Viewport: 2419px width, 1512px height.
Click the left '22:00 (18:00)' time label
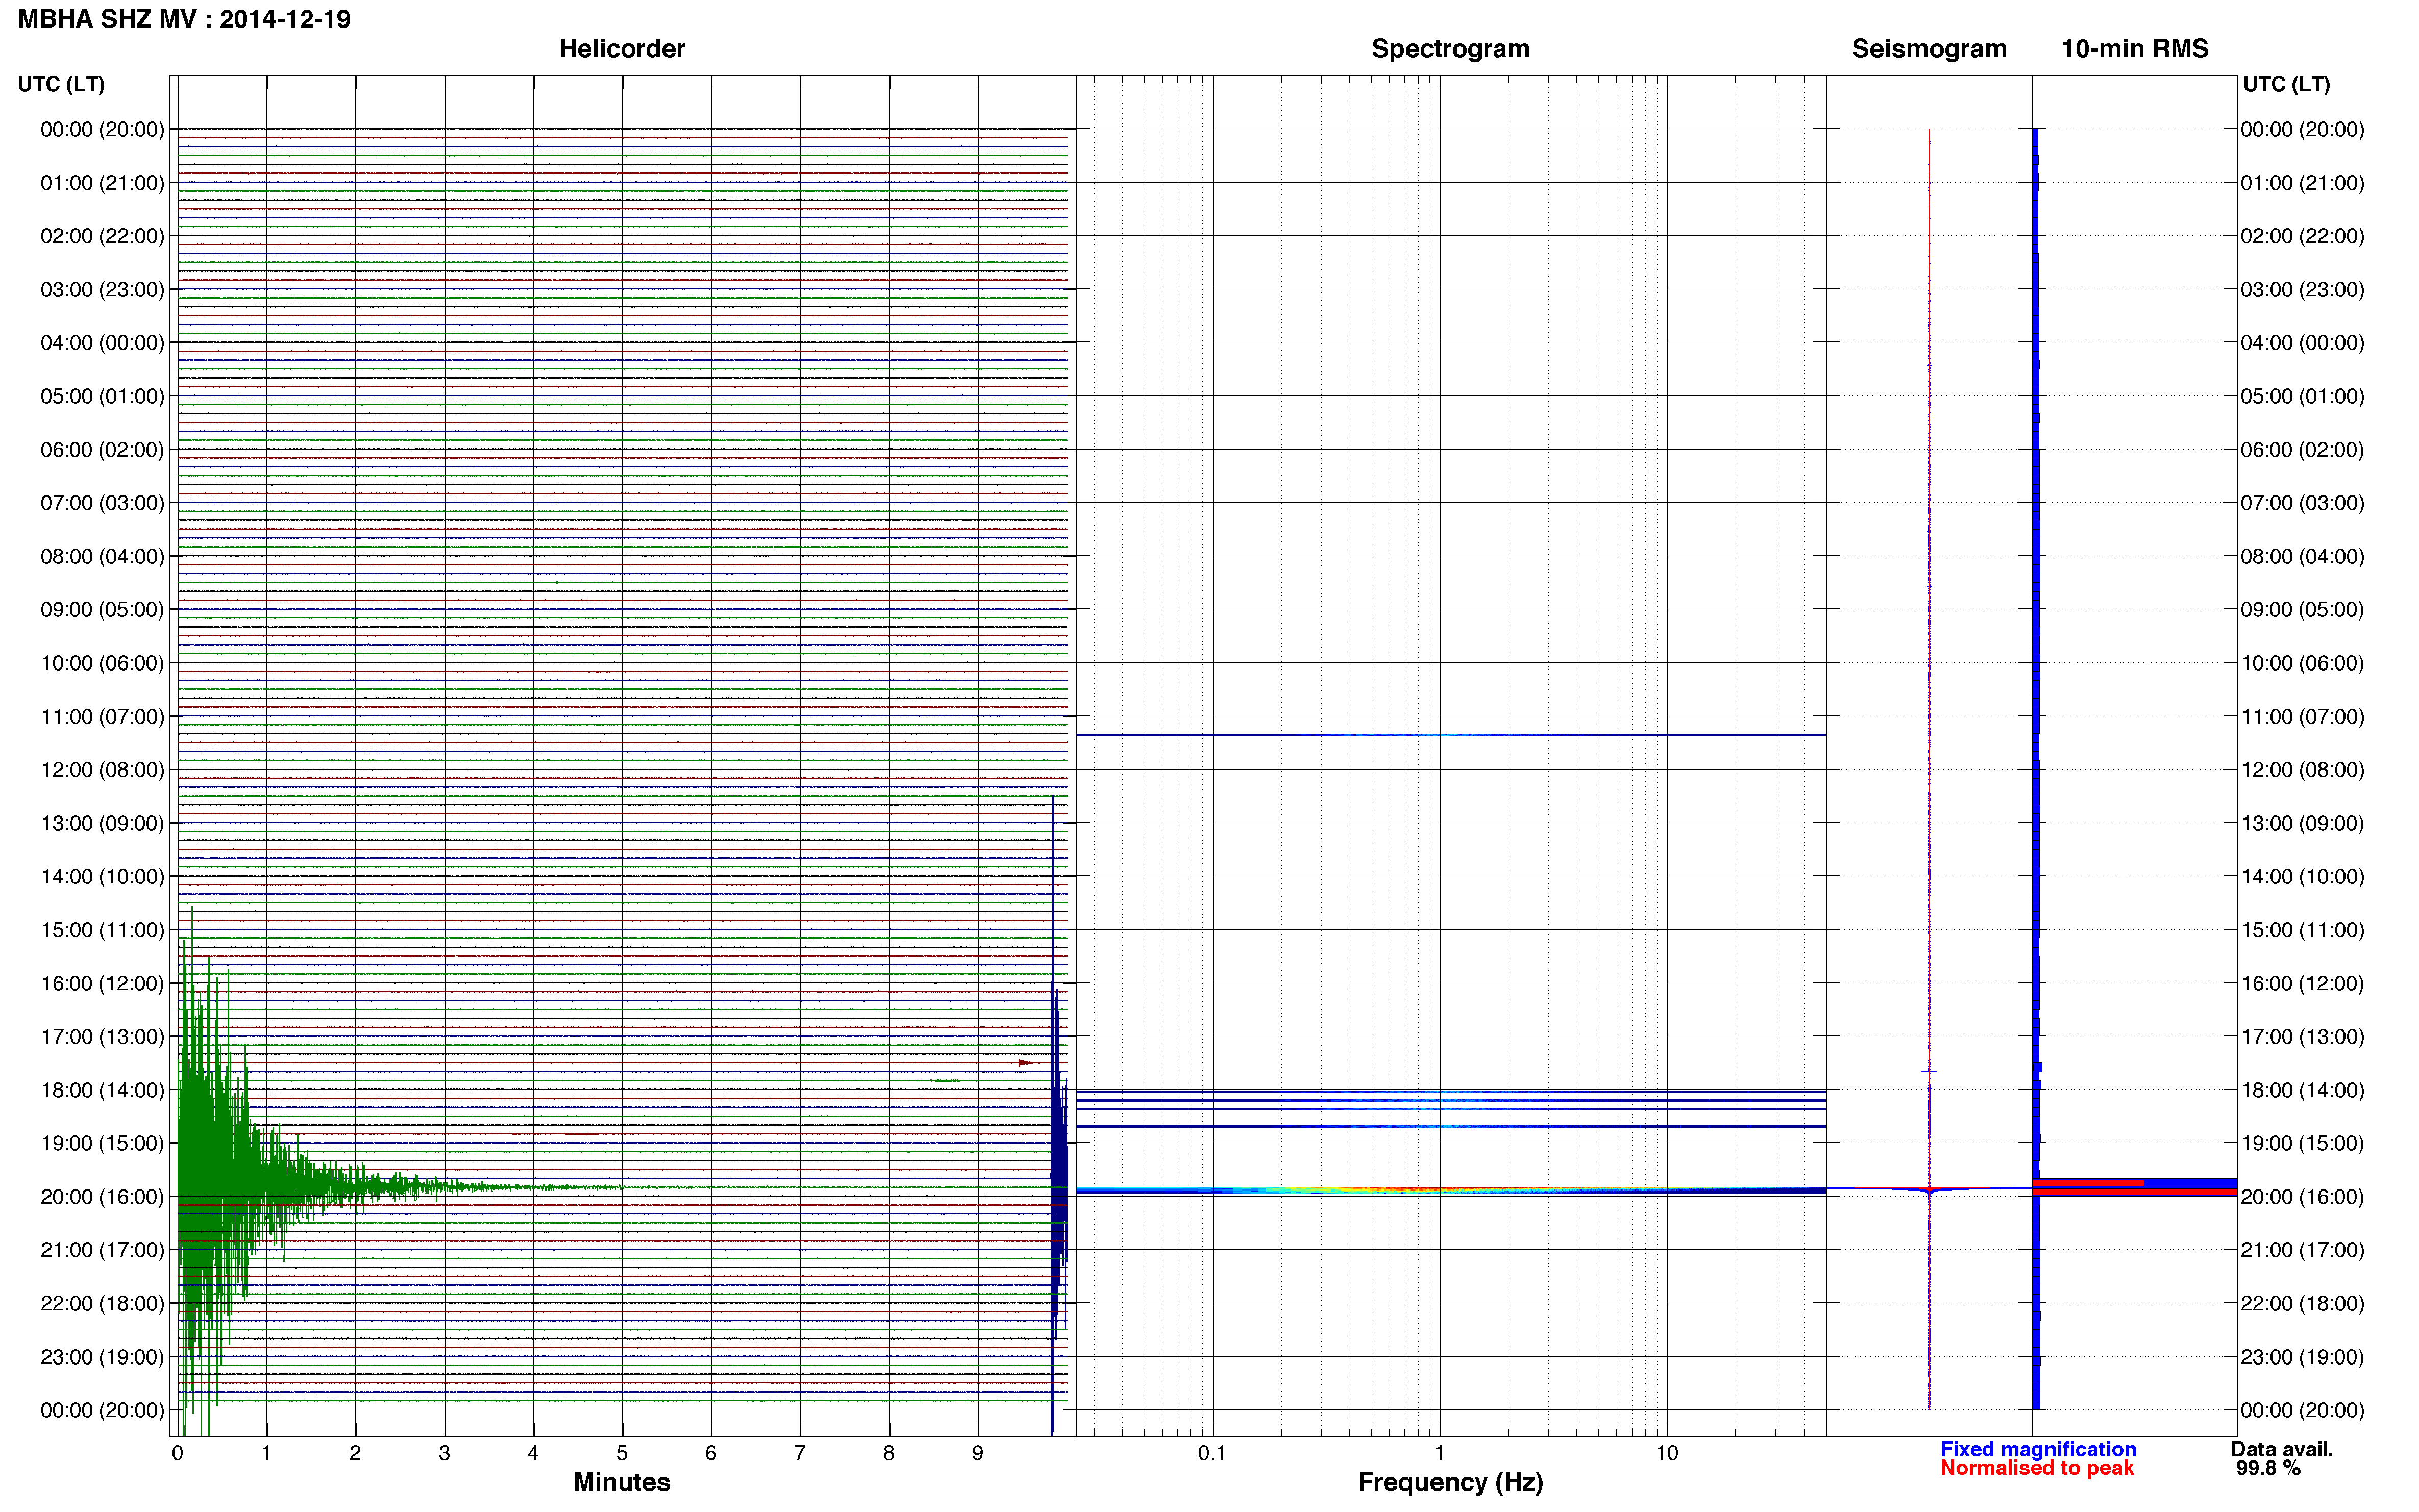[x=102, y=1303]
